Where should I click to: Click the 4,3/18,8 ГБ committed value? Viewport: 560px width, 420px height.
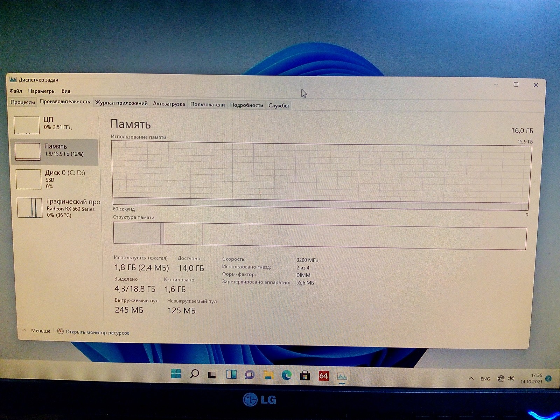pyautogui.click(x=135, y=289)
